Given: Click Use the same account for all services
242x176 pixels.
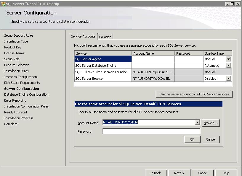Looking at the screenshot, I should tap(194, 94).
